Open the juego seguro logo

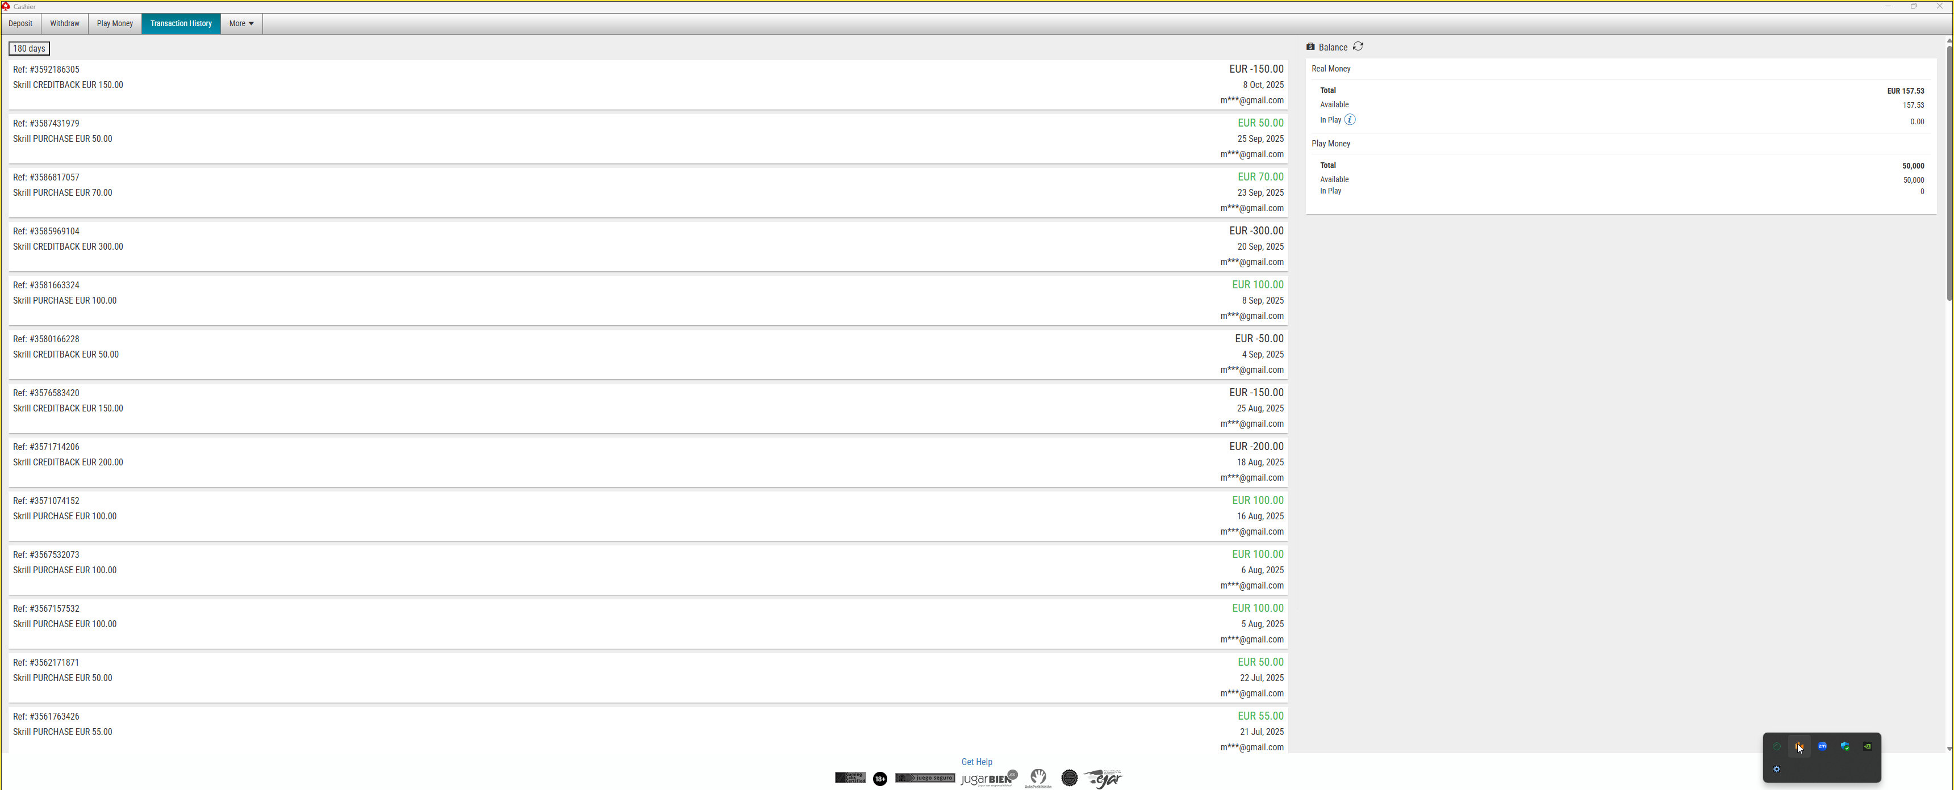click(925, 778)
